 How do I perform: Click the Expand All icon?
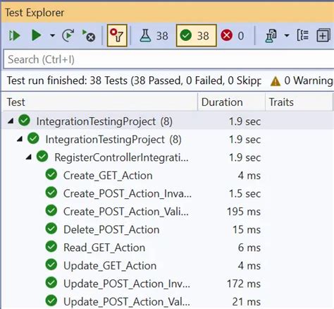tap(323, 35)
